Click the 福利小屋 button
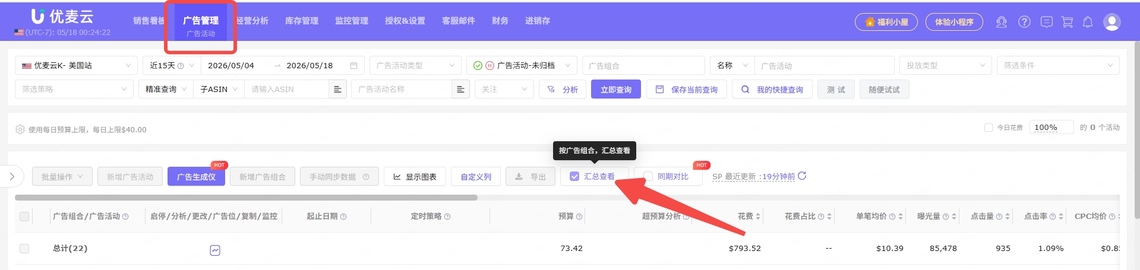 (x=886, y=22)
